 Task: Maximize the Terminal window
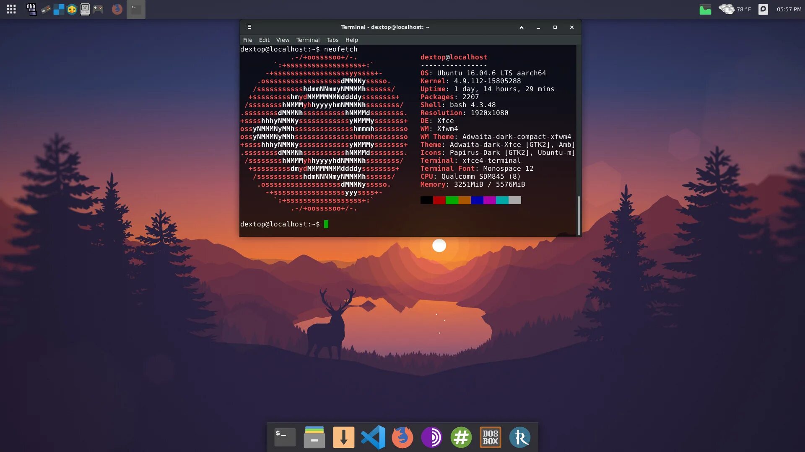[555, 27]
